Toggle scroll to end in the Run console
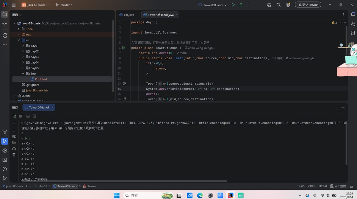The width and height of the screenshot is (357, 199). tap(14, 143)
